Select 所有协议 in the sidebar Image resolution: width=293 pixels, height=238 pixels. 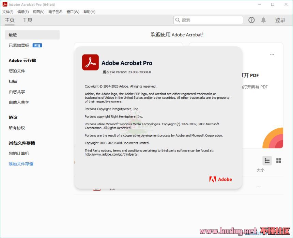point(17,128)
